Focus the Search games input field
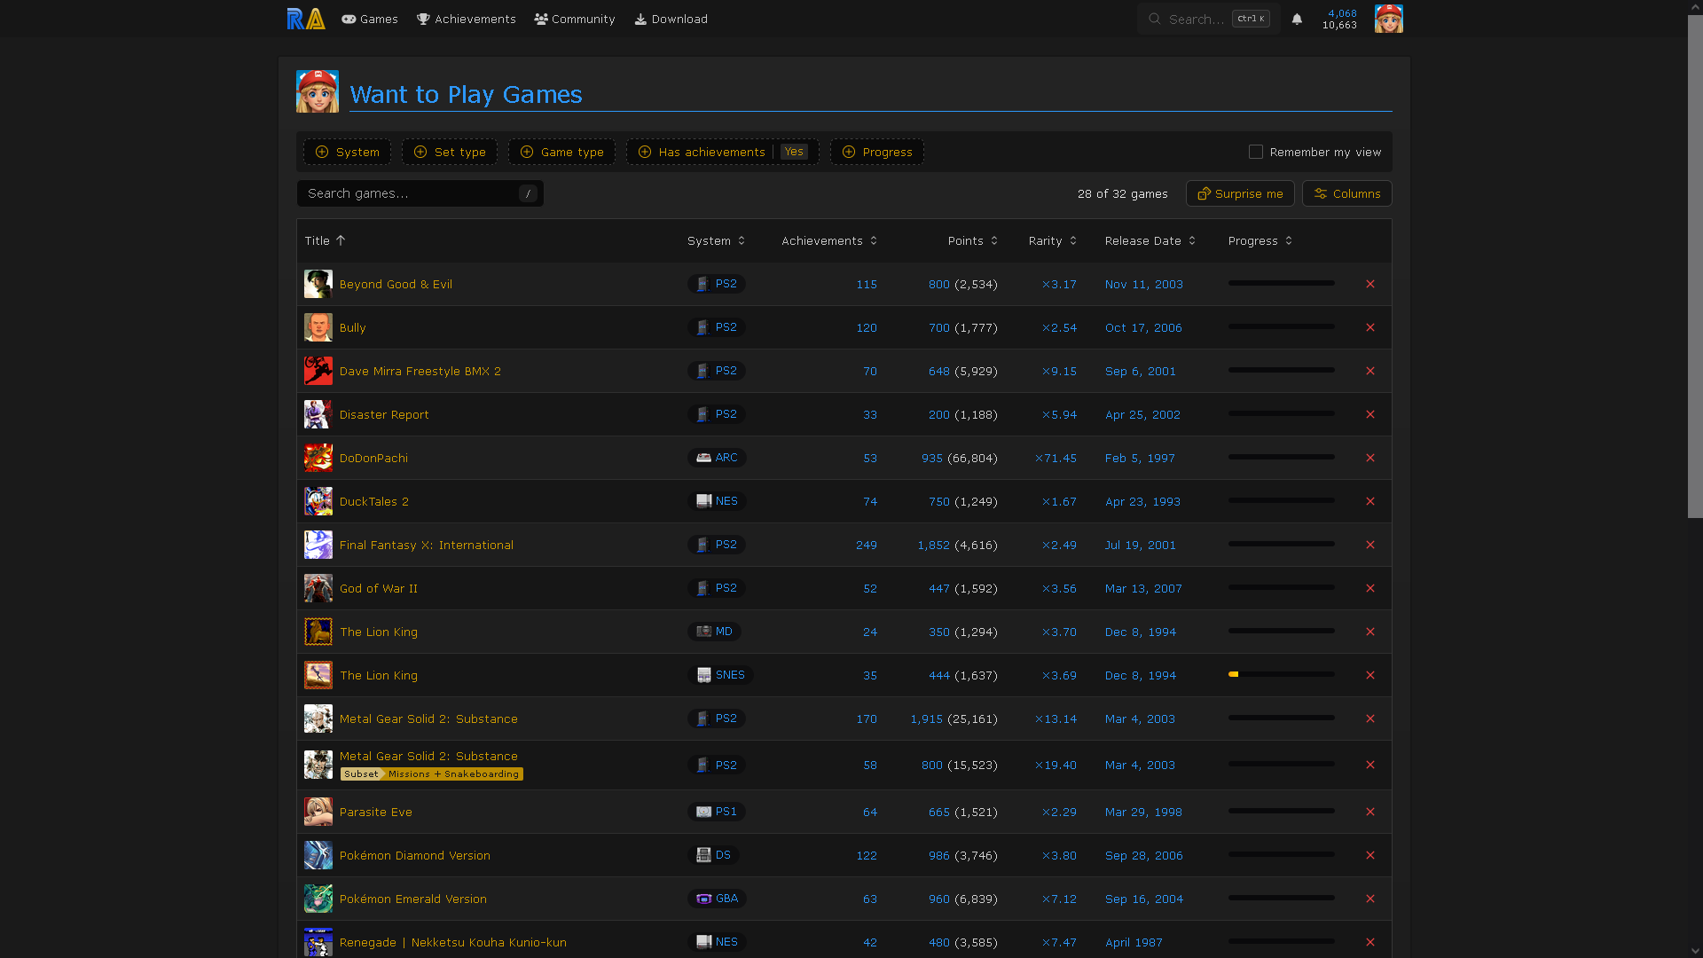 [420, 193]
